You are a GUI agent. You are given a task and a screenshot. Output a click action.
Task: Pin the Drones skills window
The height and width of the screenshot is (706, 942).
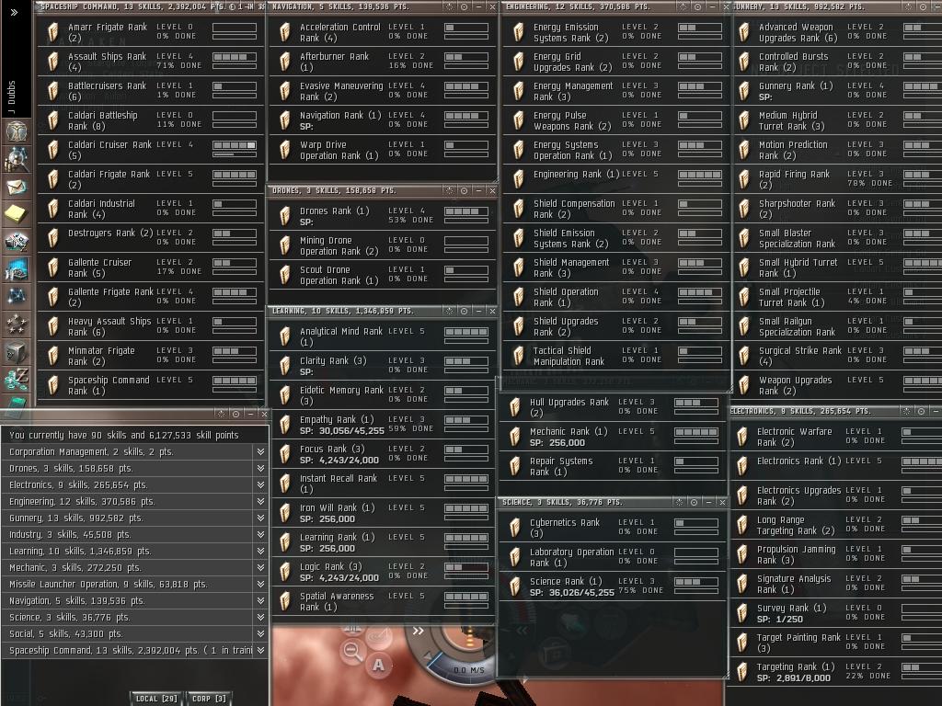449,190
